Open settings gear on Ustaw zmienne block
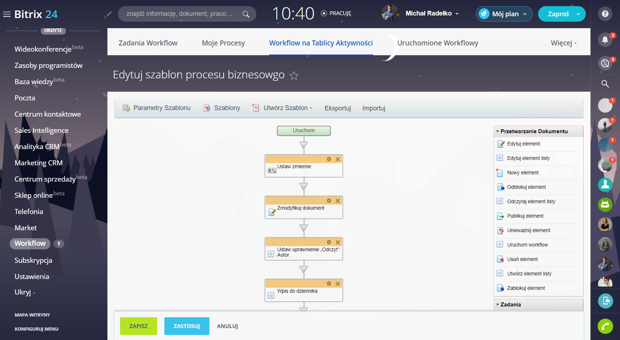Viewport: 620px width, 340px height. tap(329, 159)
